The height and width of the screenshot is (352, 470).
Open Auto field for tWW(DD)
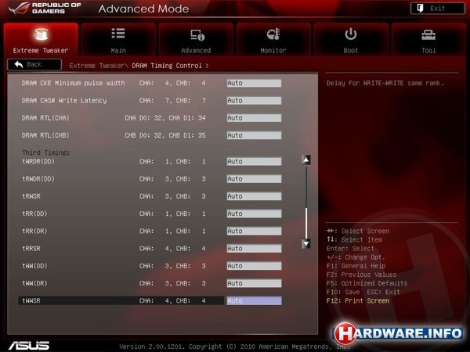[x=254, y=266]
